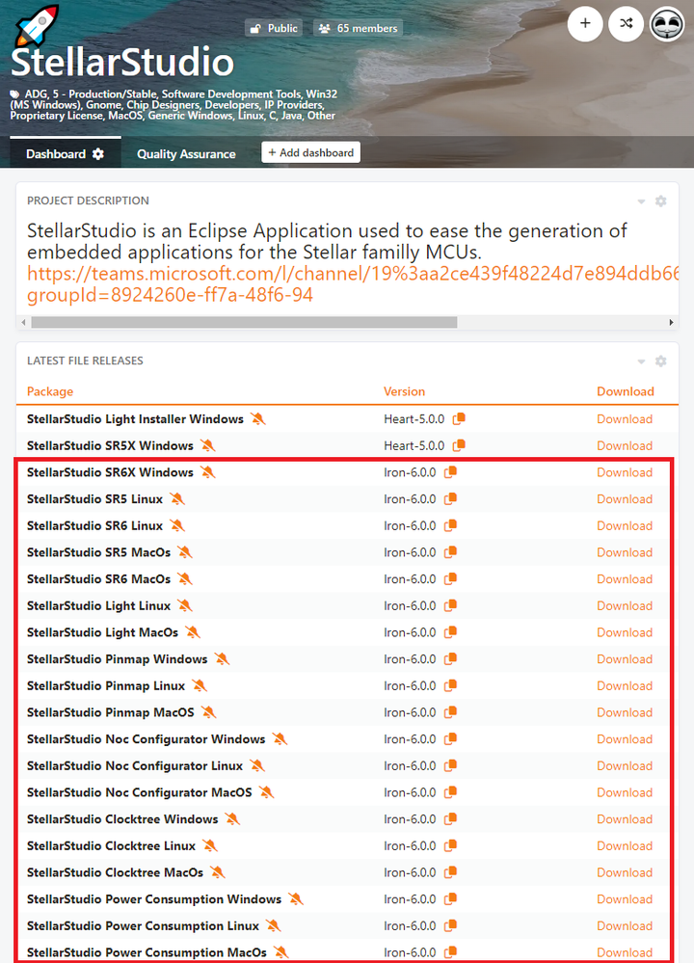
Task: Click the Download column header
Action: click(626, 391)
